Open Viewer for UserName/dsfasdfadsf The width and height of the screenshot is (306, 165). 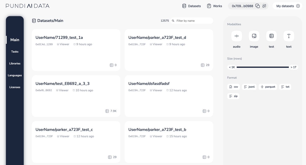pyautogui.click(x=156, y=90)
